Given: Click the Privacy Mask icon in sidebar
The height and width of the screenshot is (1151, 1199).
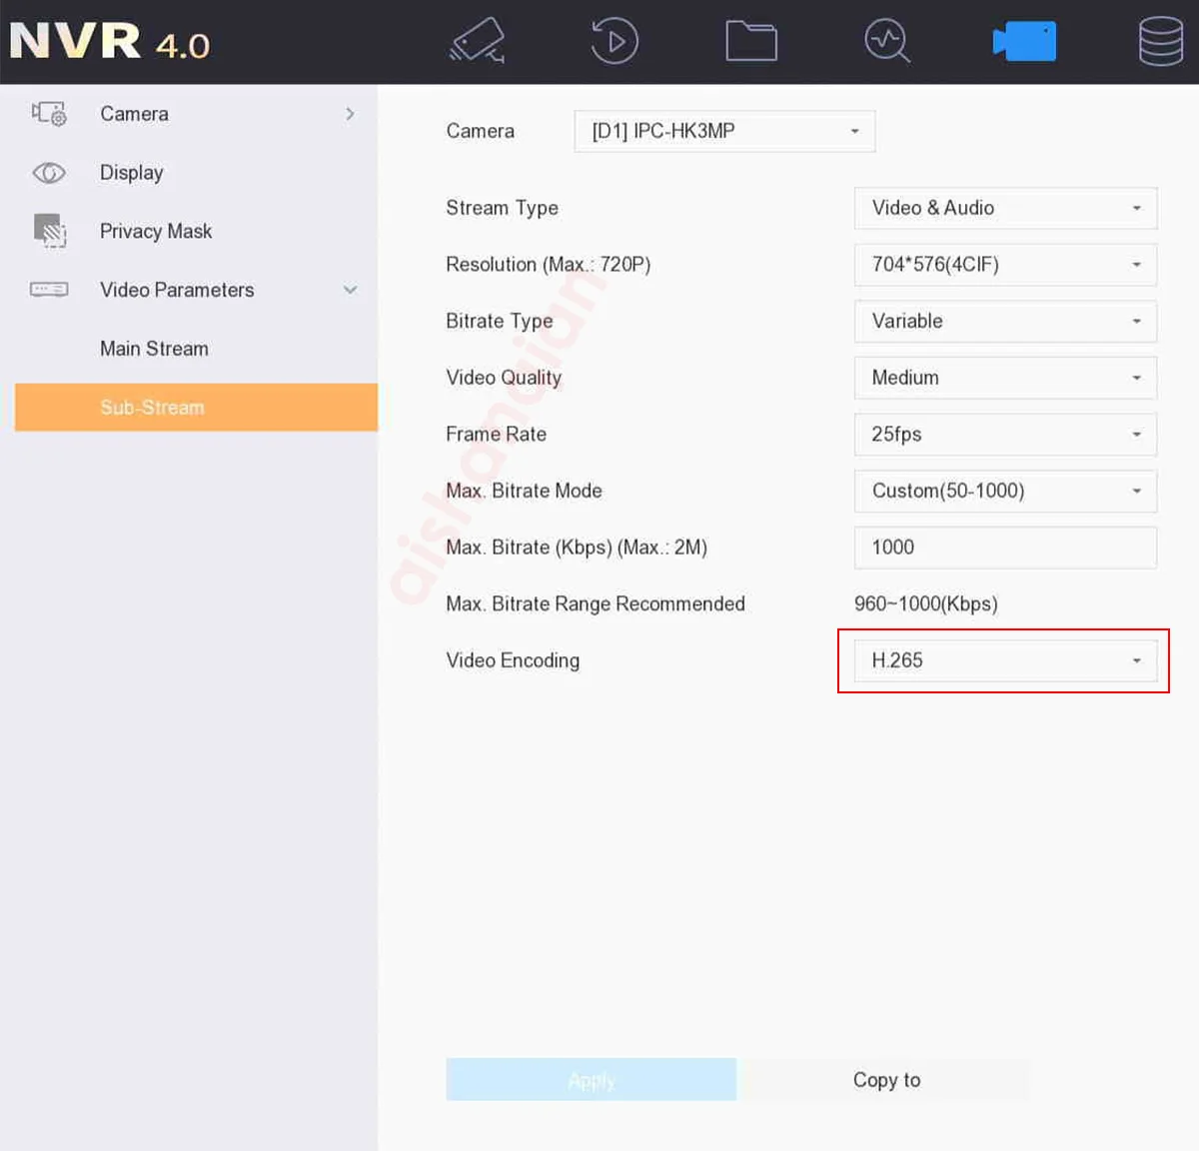Looking at the screenshot, I should click(49, 231).
